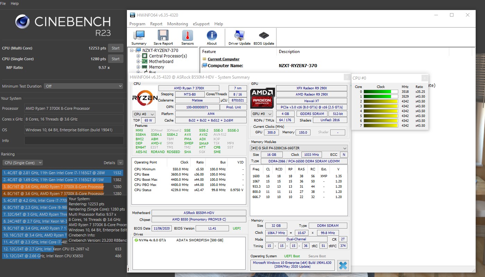Open the Cinebench Help menu
This screenshot has width=485, height=277.
pos(15,3)
